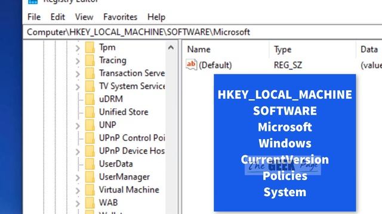Click the uDRM folder icon
The height and width of the screenshot is (214, 382).
(x=90, y=99)
